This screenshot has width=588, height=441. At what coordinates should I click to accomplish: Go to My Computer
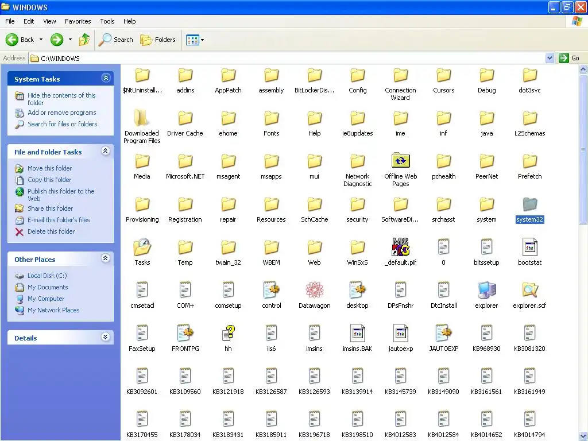[46, 299]
